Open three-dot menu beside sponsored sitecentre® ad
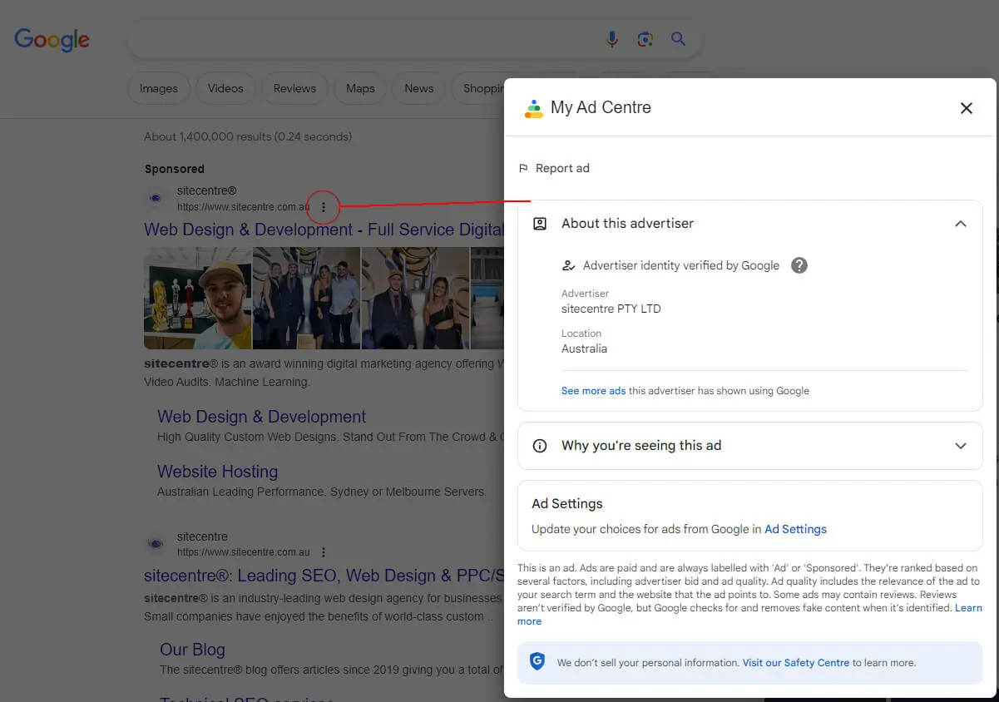The height and width of the screenshot is (702, 999). pyautogui.click(x=324, y=206)
